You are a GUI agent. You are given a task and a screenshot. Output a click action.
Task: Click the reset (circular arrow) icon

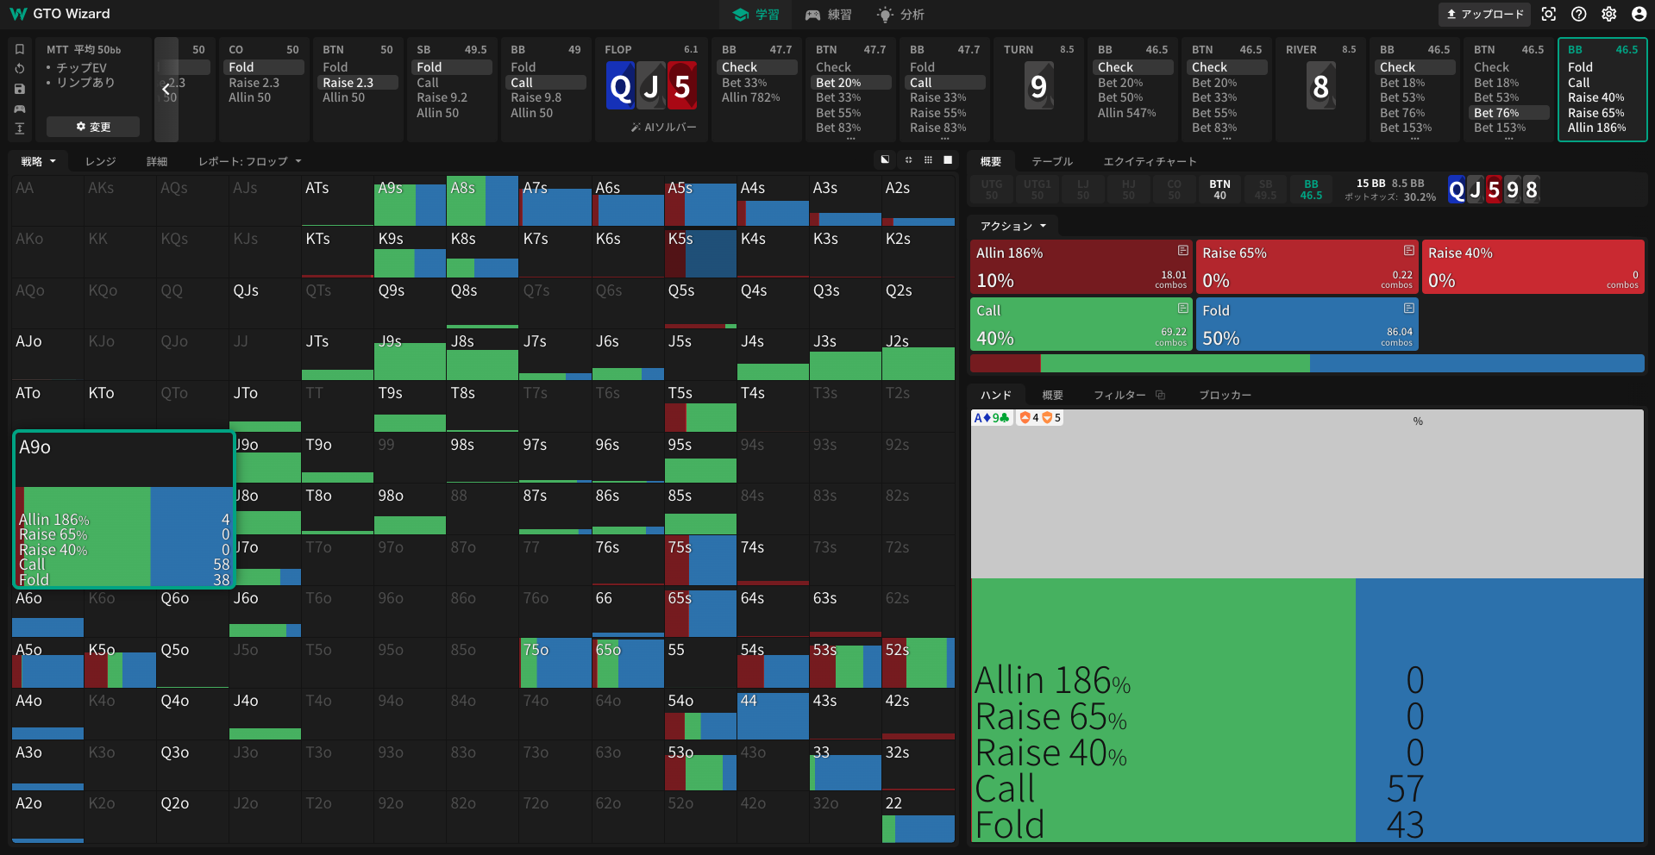[x=20, y=69]
